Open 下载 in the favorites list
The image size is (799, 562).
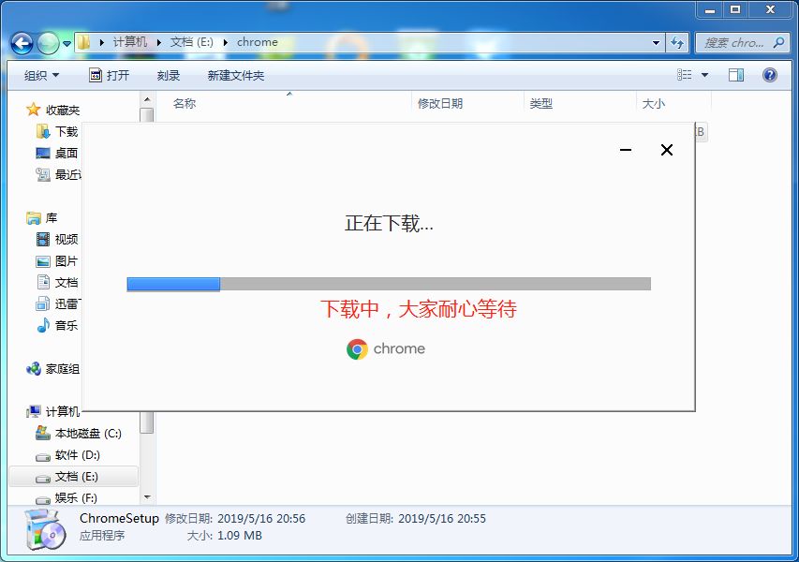67,131
